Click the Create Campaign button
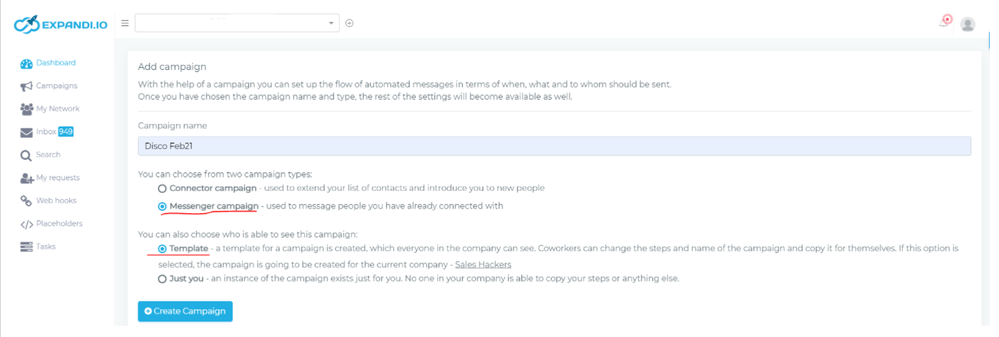Viewport: 999px width, 337px height. (185, 312)
